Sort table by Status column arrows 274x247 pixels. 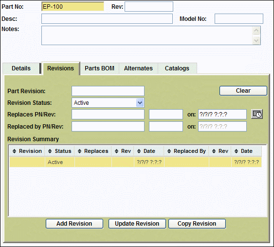pyautogui.click(x=50, y=151)
